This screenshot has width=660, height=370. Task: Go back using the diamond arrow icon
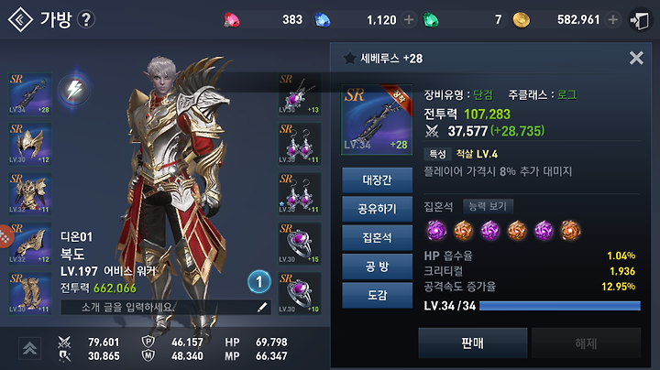(20, 19)
